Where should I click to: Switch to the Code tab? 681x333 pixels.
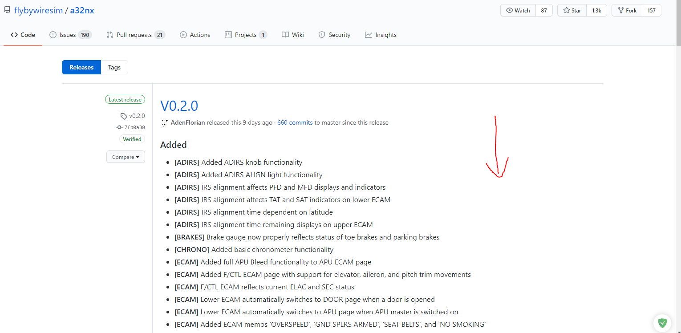tap(23, 35)
